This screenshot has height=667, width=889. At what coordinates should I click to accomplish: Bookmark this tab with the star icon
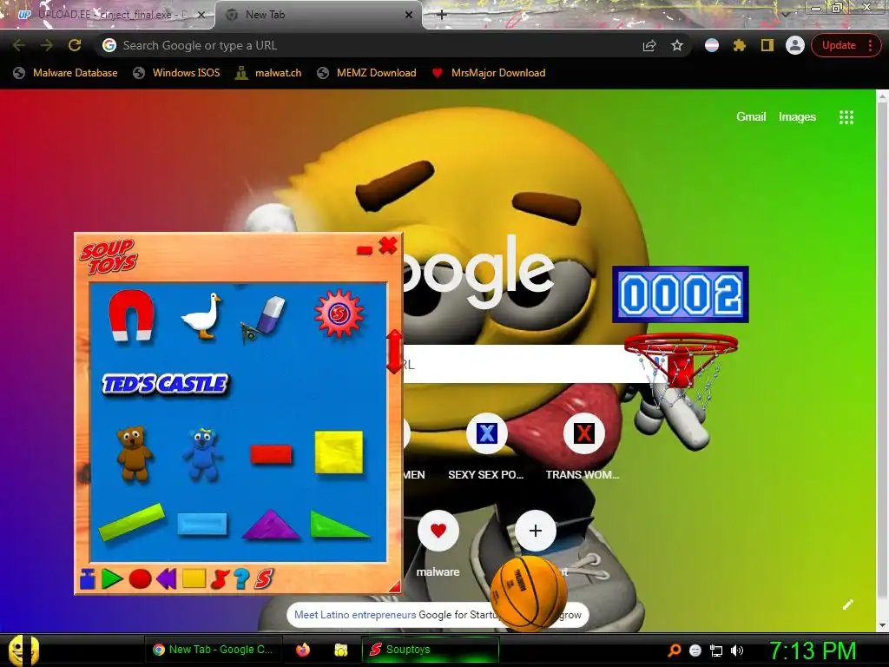pyautogui.click(x=677, y=45)
